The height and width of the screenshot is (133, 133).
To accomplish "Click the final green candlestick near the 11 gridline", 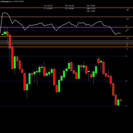I will tap(118, 102).
